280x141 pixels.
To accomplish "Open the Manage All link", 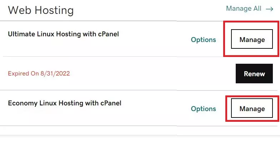I will [x=250, y=9].
